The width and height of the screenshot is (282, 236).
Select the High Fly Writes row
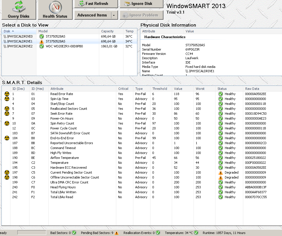[142, 153]
